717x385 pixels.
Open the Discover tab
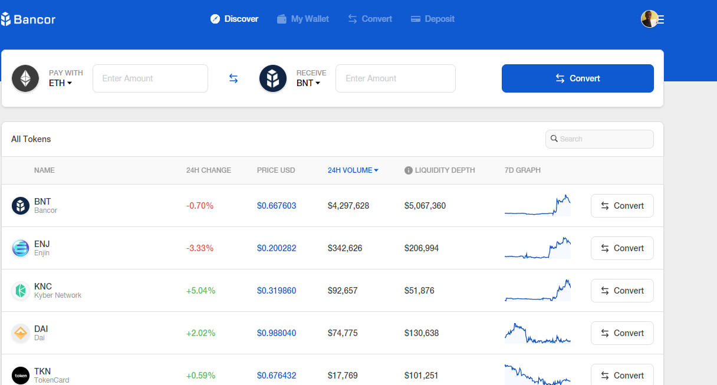click(x=235, y=19)
